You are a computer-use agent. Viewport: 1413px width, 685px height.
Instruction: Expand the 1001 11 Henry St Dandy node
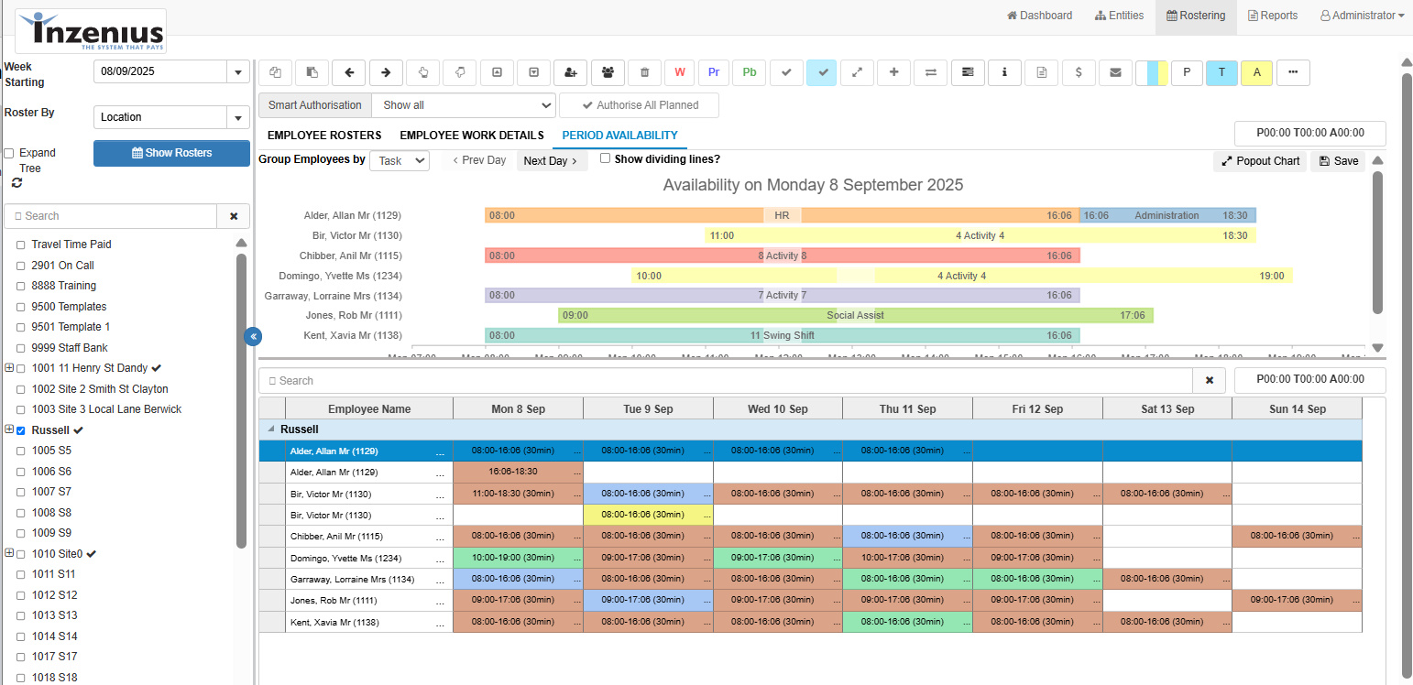coord(9,367)
